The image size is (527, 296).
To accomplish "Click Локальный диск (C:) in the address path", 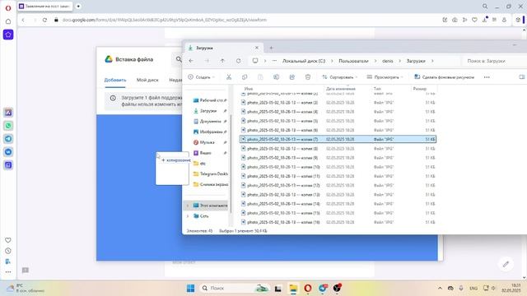I will click(x=304, y=61).
